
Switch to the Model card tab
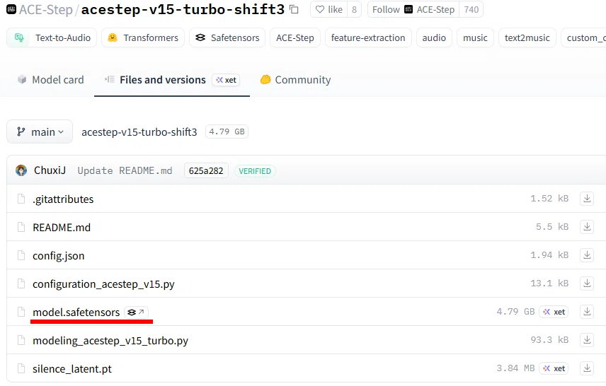[51, 80]
